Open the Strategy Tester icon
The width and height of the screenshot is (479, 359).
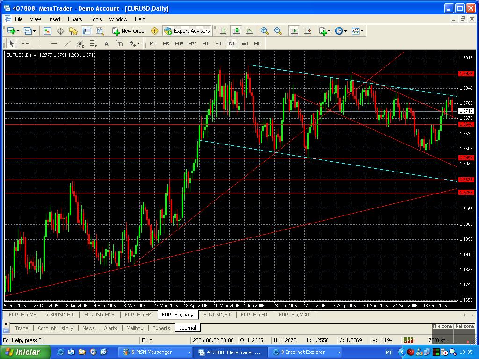[x=100, y=31]
